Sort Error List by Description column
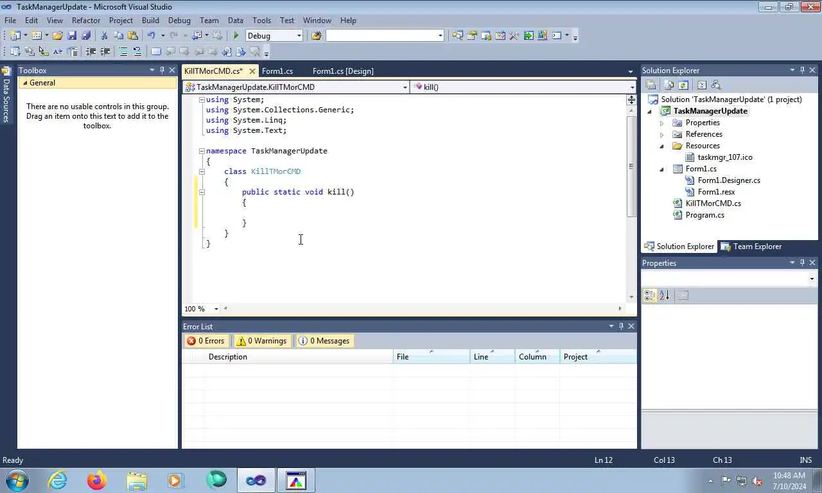The height and width of the screenshot is (493, 822). pyautogui.click(x=299, y=356)
